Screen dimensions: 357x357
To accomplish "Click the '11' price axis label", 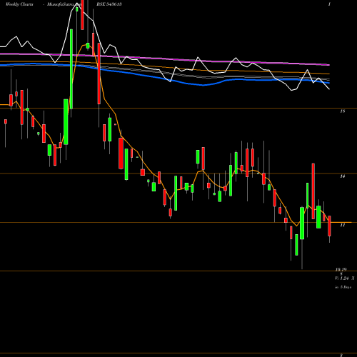I will point(343,225).
